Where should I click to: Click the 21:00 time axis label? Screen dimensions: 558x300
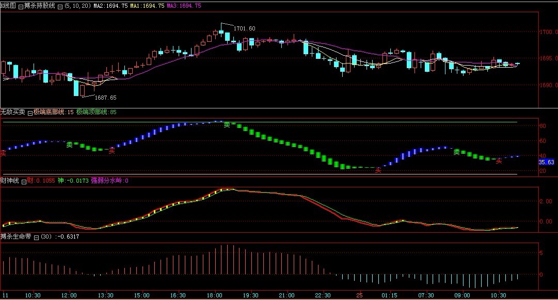click(287, 295)
